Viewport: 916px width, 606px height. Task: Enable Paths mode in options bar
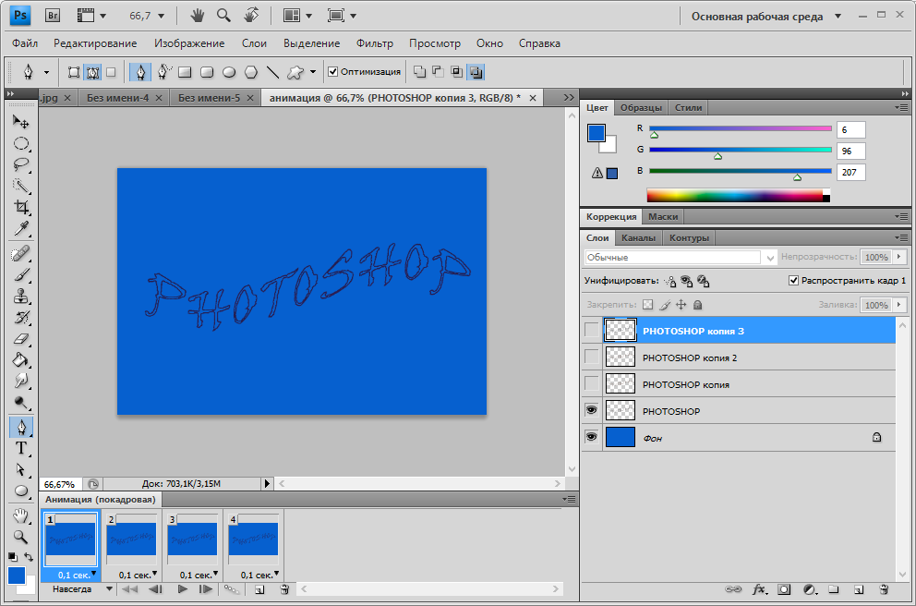coord(92,72)
